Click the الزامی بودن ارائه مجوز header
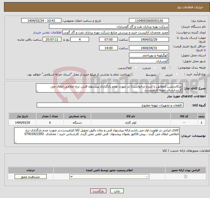This screenshot has height=198, width=210. (x=185, y=170)
